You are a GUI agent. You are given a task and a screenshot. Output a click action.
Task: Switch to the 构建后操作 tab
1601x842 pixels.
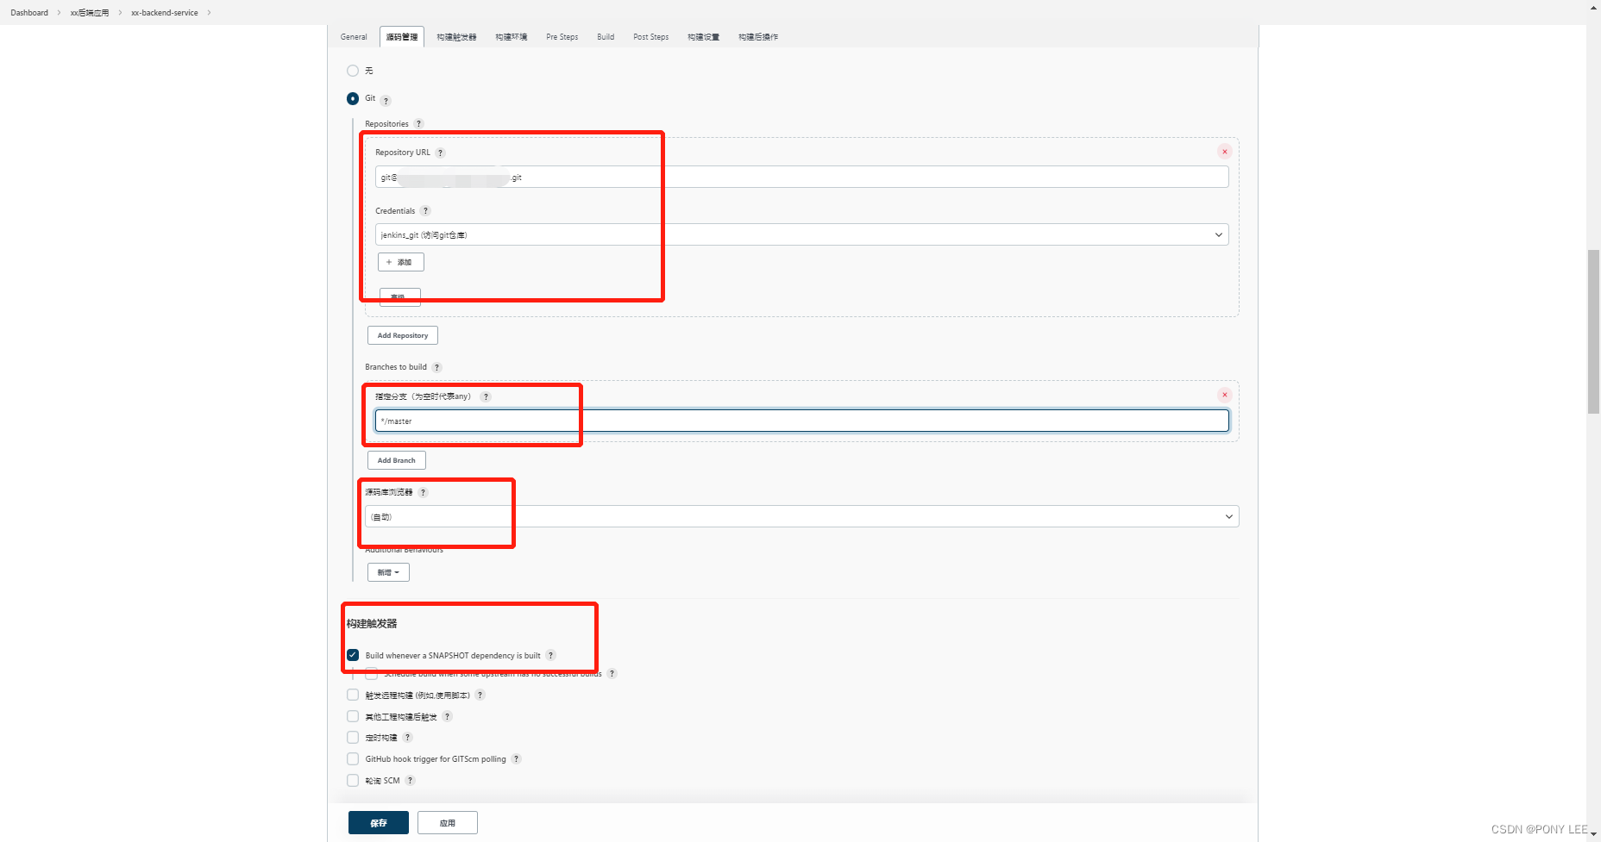click(758, 37)
